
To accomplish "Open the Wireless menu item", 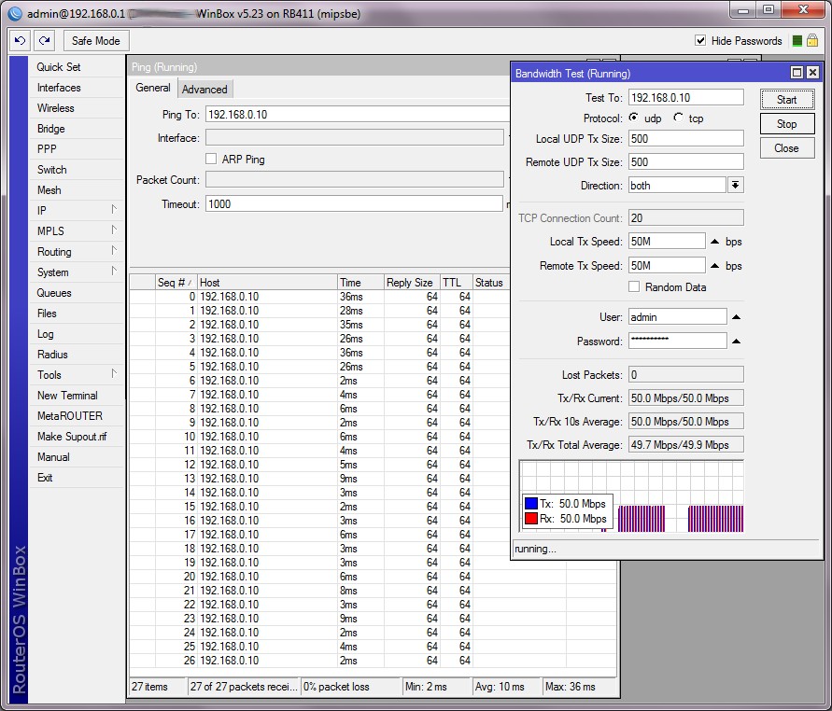I will click(55, 108).
